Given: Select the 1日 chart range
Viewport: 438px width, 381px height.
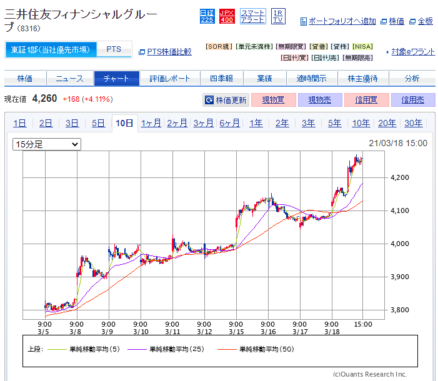Looking at the screenshot, I should pos(20,123).
